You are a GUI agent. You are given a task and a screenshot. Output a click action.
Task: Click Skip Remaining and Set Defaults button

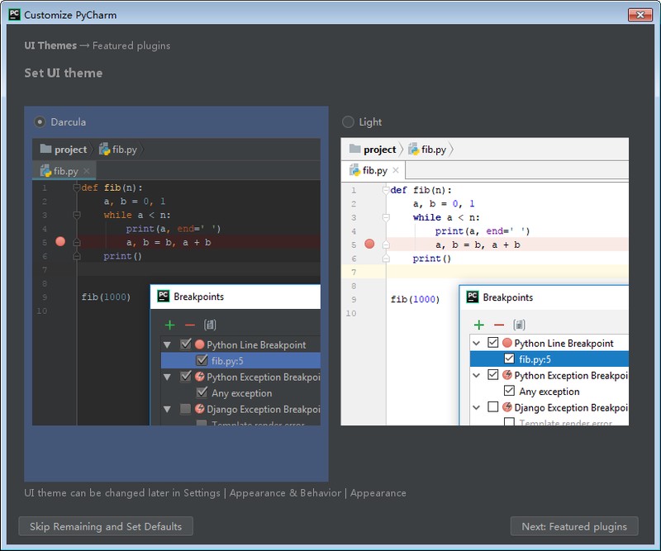106,526
